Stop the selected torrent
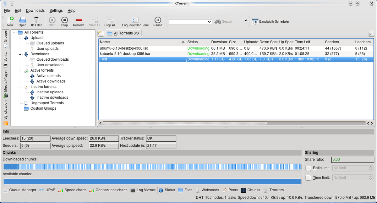This screenshot has height=203, width=377. pyautogui.click(x=64, y=21)
